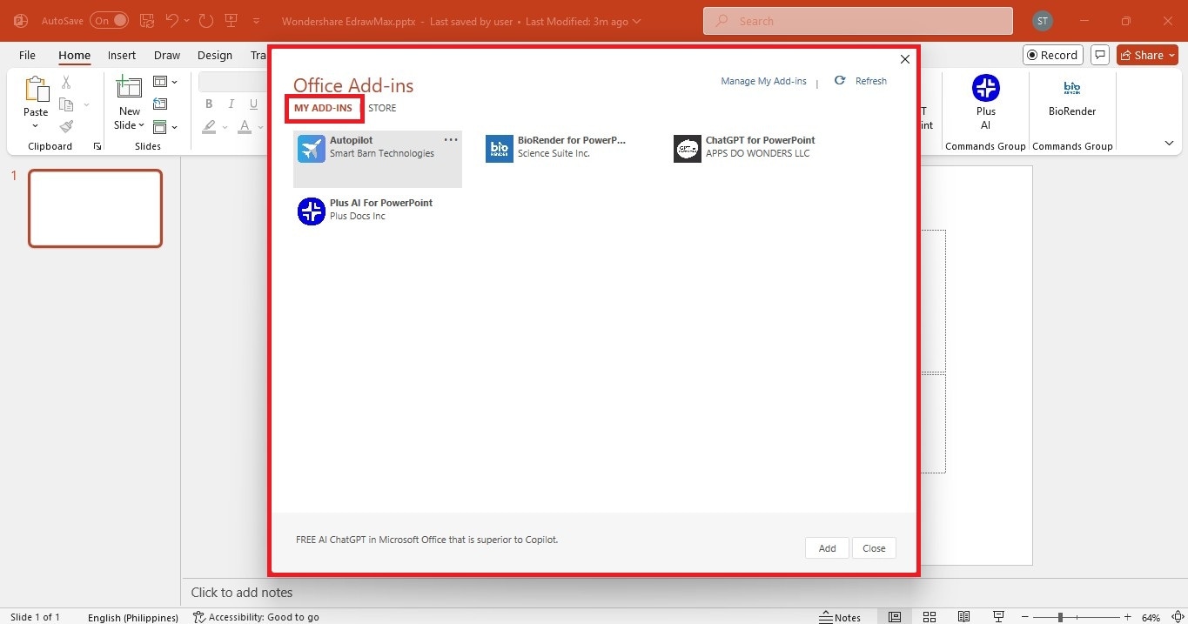This screenshot has height=624, width=1188.
Task: Open the Section dropdown in Slides group
Action: point(165,127)
